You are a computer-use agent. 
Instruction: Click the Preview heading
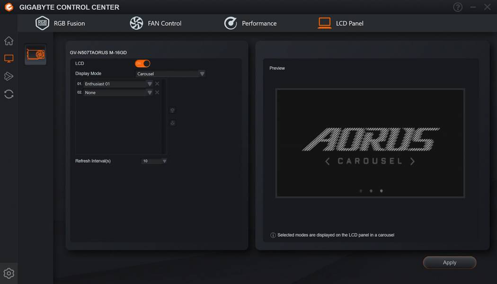pos(277,68)
